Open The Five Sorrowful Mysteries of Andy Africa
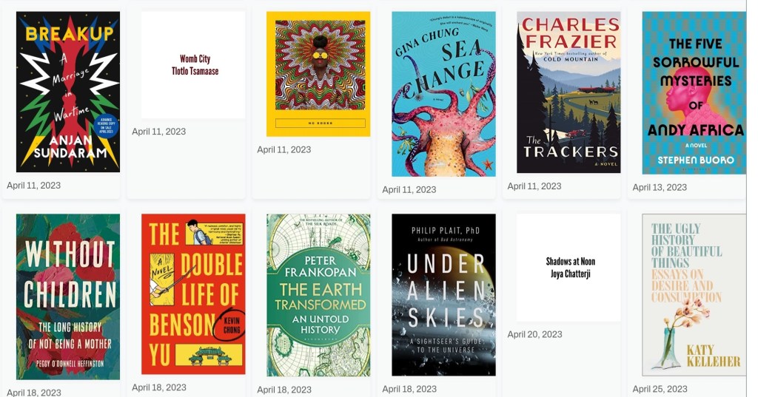 click(694, 92)
